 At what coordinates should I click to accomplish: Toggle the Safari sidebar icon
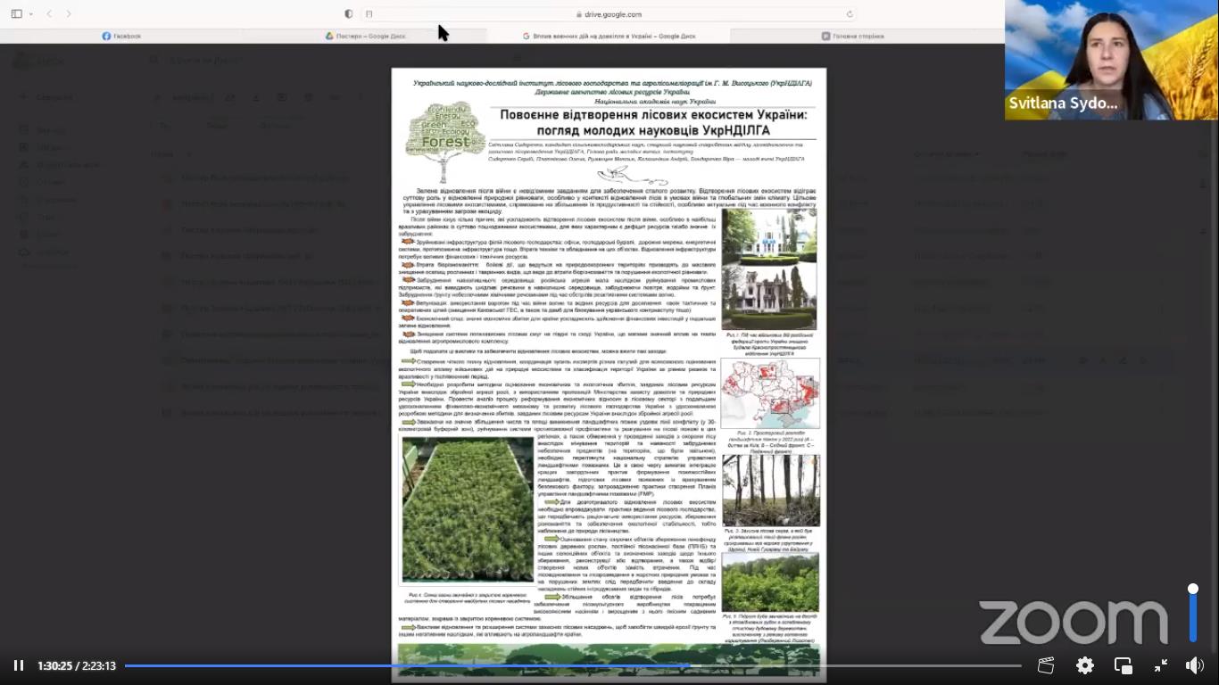(17, 14)
